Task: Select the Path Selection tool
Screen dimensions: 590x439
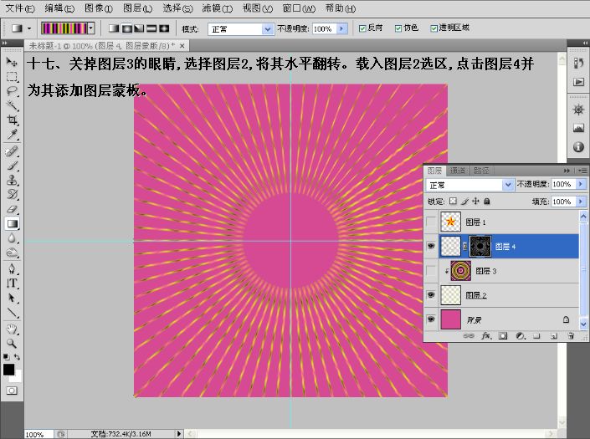Action: tap(12, 298)
